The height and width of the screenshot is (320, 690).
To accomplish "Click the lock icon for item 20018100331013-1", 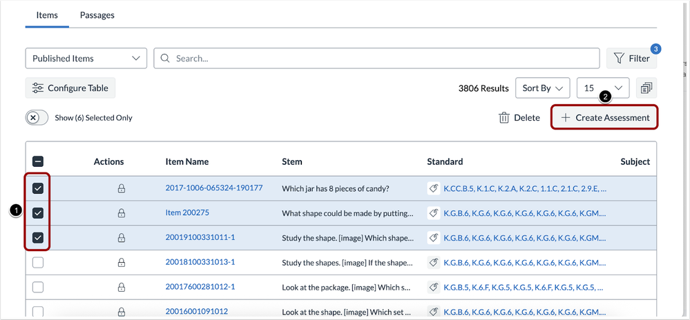I will 122,262.
